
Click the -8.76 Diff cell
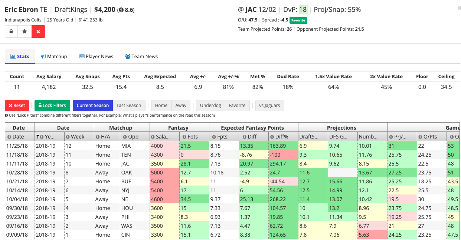[254, 155]
